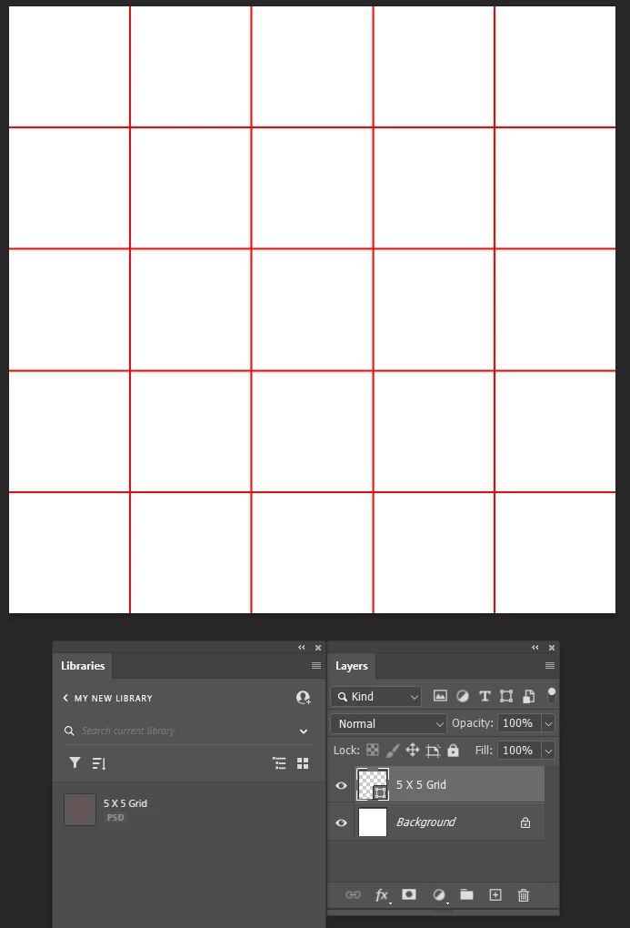The image size is (630, 928).
Task: Create new fill or adjustment layer
Action: (x=439, y=895)
